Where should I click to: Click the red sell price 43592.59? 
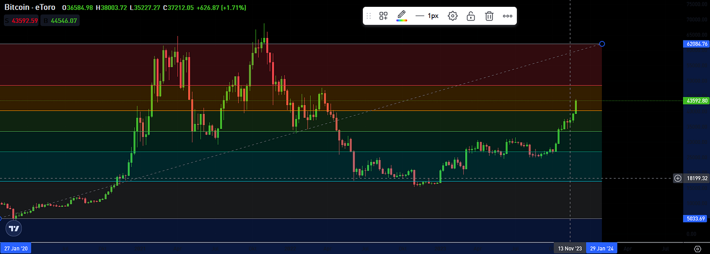pyautogui.click(x=21, y=20)
